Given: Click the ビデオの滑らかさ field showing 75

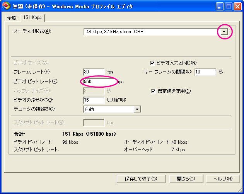Looking at the screenshot, I should point(94,100).
